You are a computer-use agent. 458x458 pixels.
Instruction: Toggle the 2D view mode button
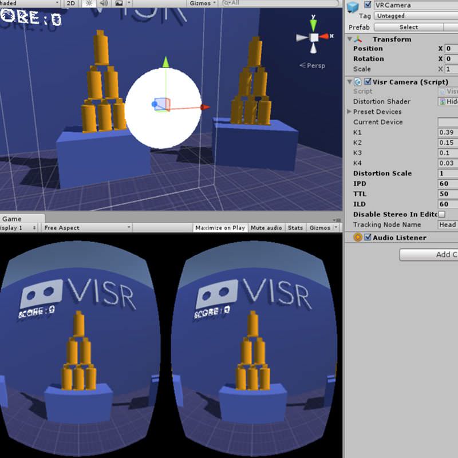pos(70,3)
